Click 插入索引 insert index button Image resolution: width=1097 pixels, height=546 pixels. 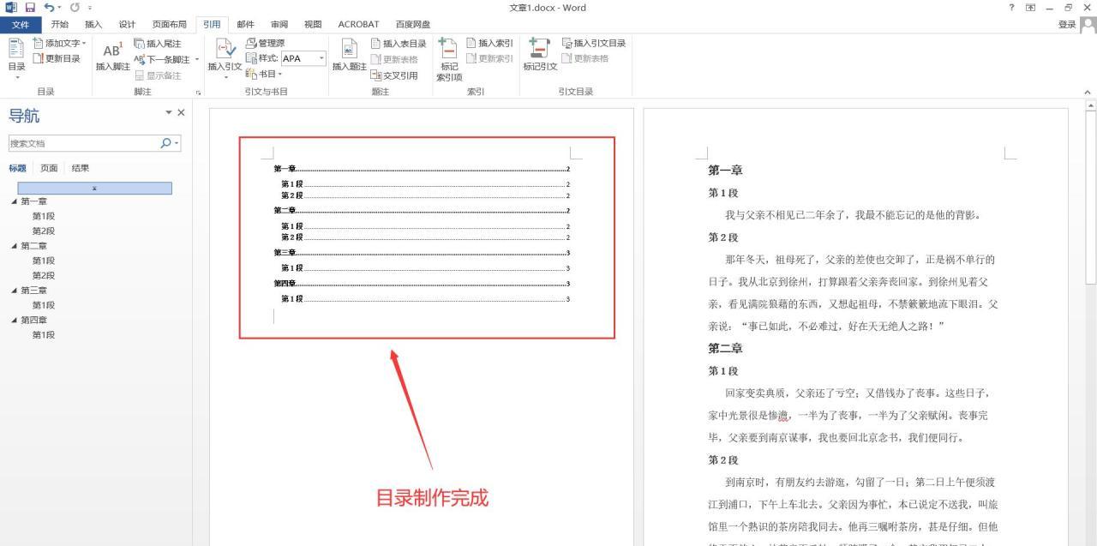coord(489,43)
